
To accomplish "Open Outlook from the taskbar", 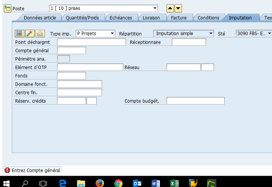I will point(137,183).
